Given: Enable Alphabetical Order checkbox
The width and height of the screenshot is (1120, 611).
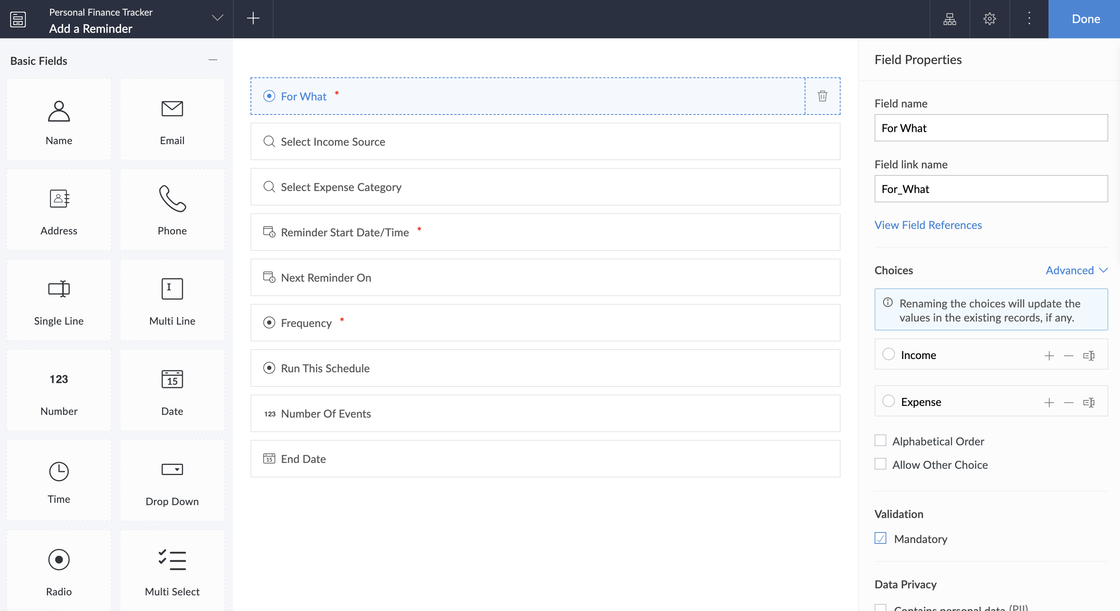Looking at the screenshot, I should click(880, 441).
